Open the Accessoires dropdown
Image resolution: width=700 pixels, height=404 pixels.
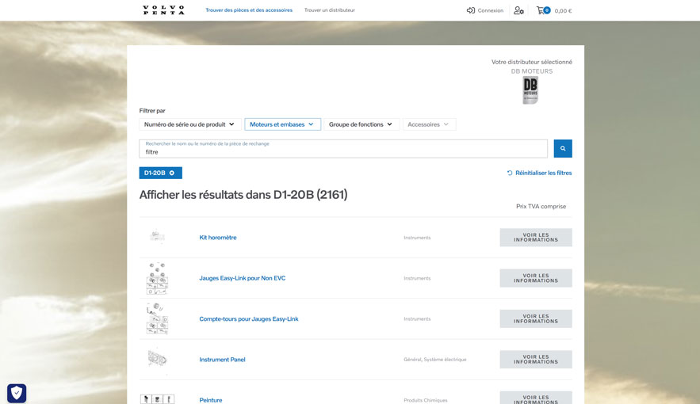(x=428, y=124)
